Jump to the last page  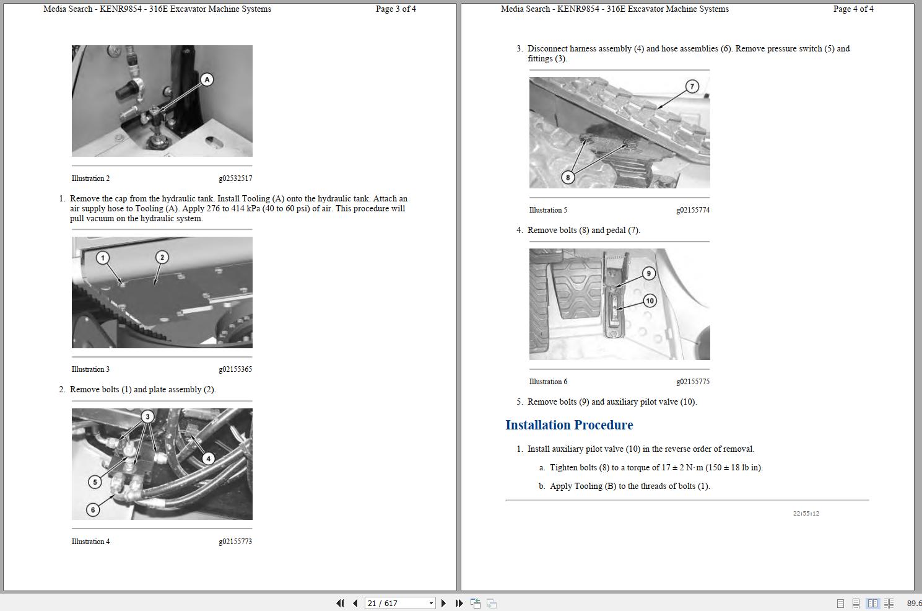coord(459,603)
